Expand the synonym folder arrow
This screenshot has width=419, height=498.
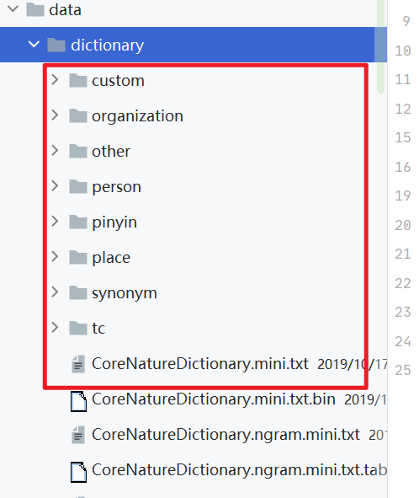[55, 292]
